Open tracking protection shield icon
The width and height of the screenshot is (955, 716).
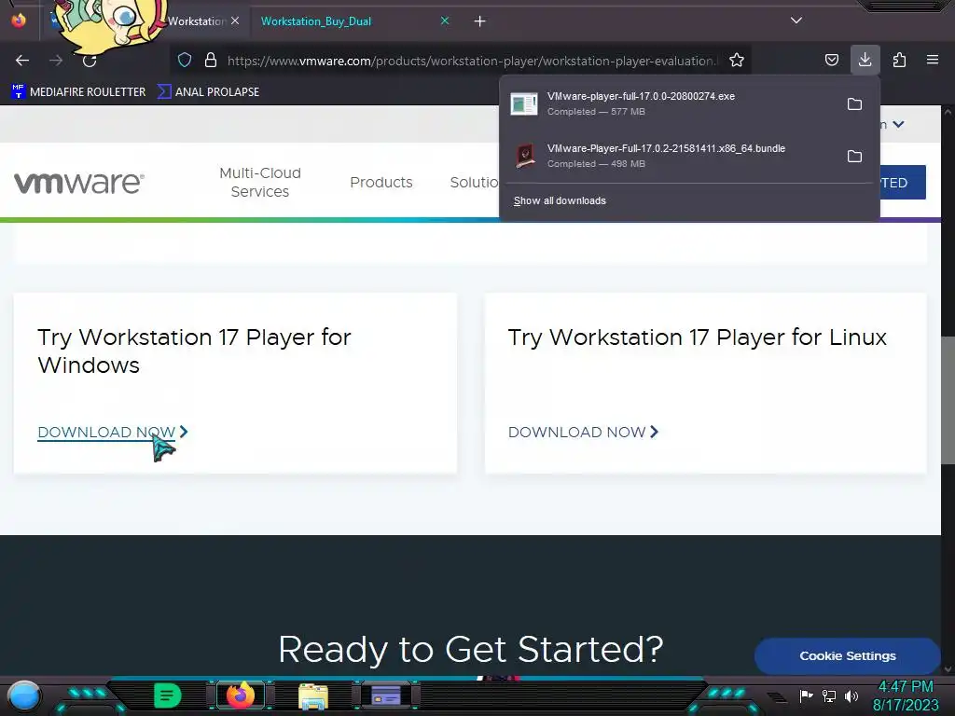point(185,60)
